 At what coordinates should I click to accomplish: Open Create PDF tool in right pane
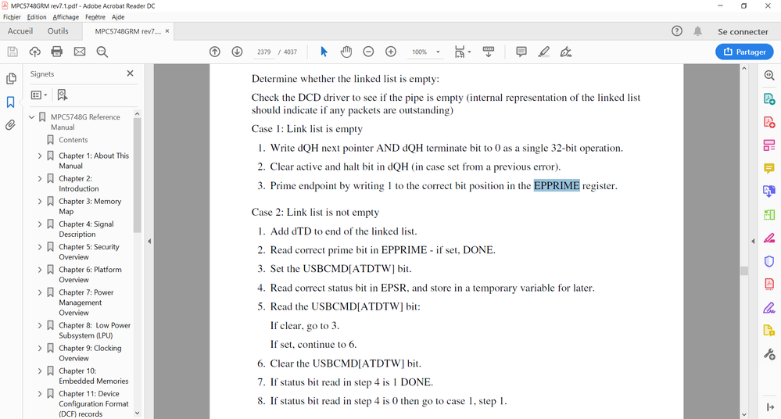click(769, 122)
